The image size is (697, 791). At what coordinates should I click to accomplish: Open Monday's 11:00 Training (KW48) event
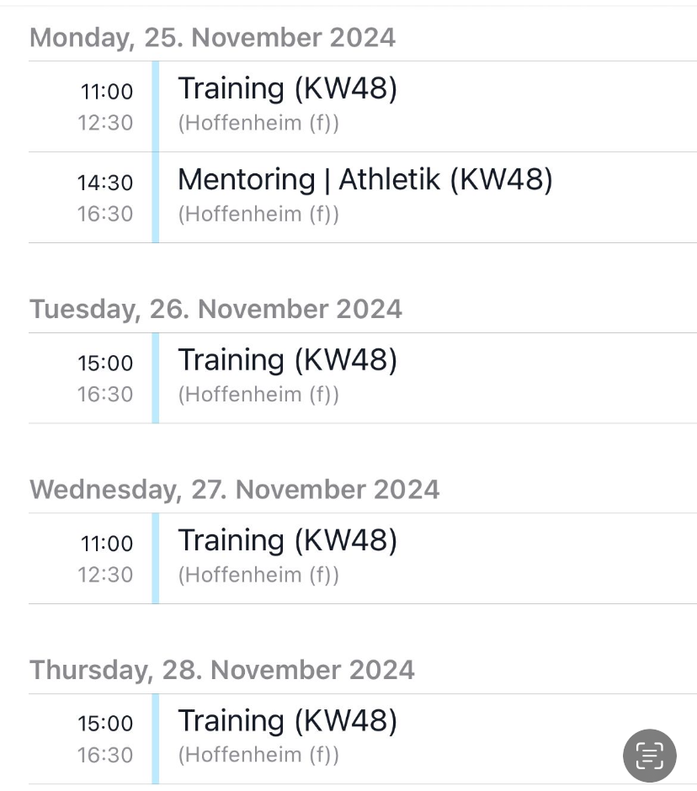pos(287,88)
